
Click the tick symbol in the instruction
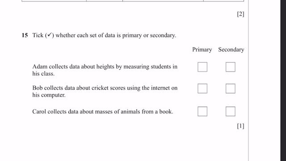pos(50,35)
